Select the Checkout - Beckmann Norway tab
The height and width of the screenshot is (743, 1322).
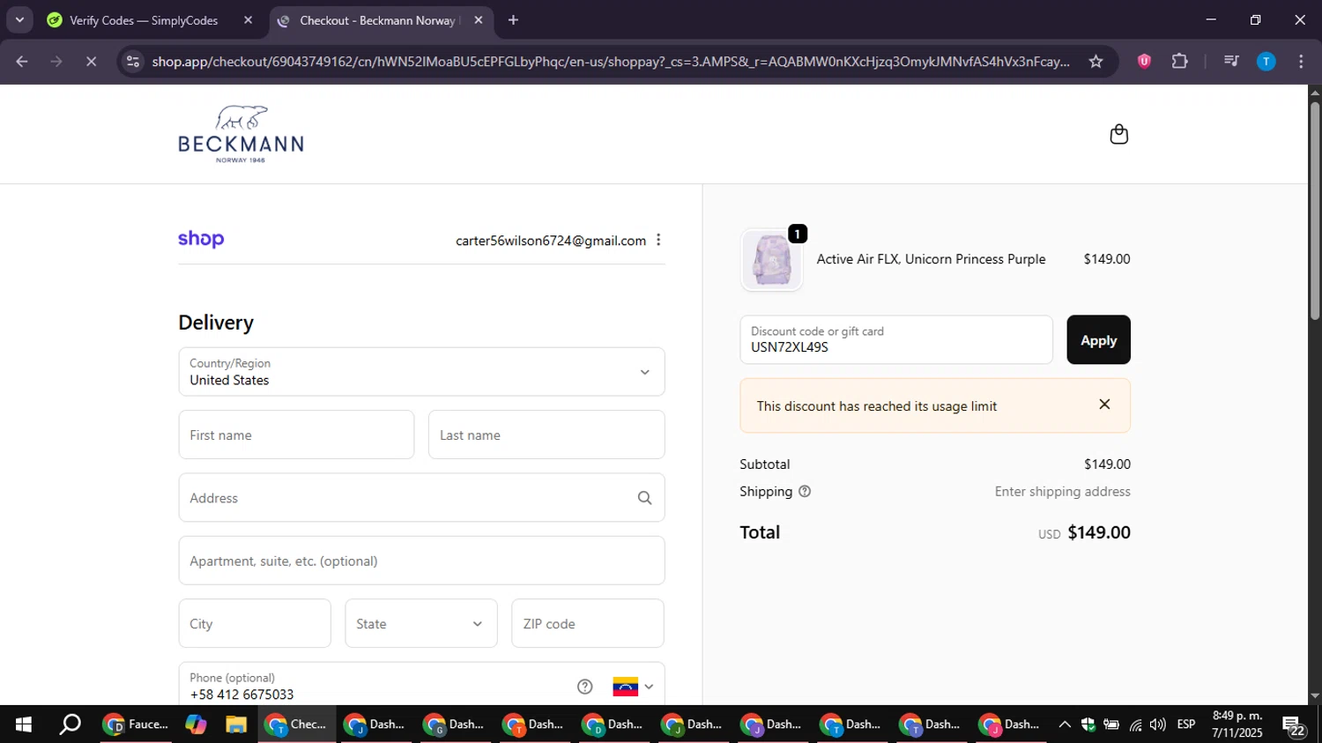click(x=381, y=19)
